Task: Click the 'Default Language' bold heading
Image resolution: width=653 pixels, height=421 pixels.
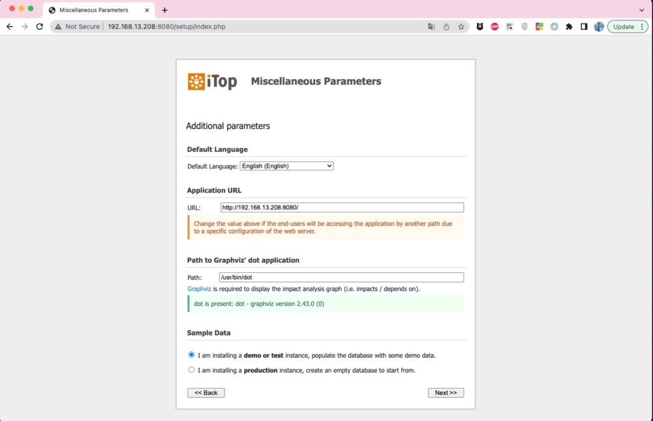Action: pos(217,149)
